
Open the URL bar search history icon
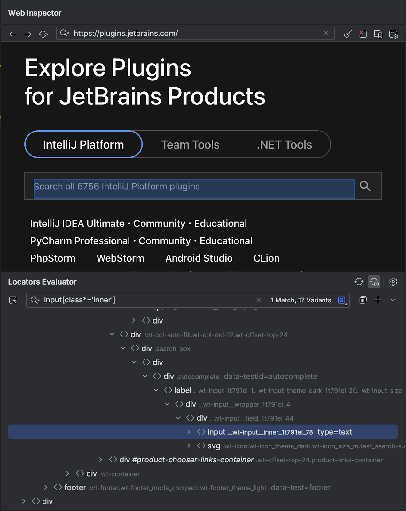coord(65,33)
